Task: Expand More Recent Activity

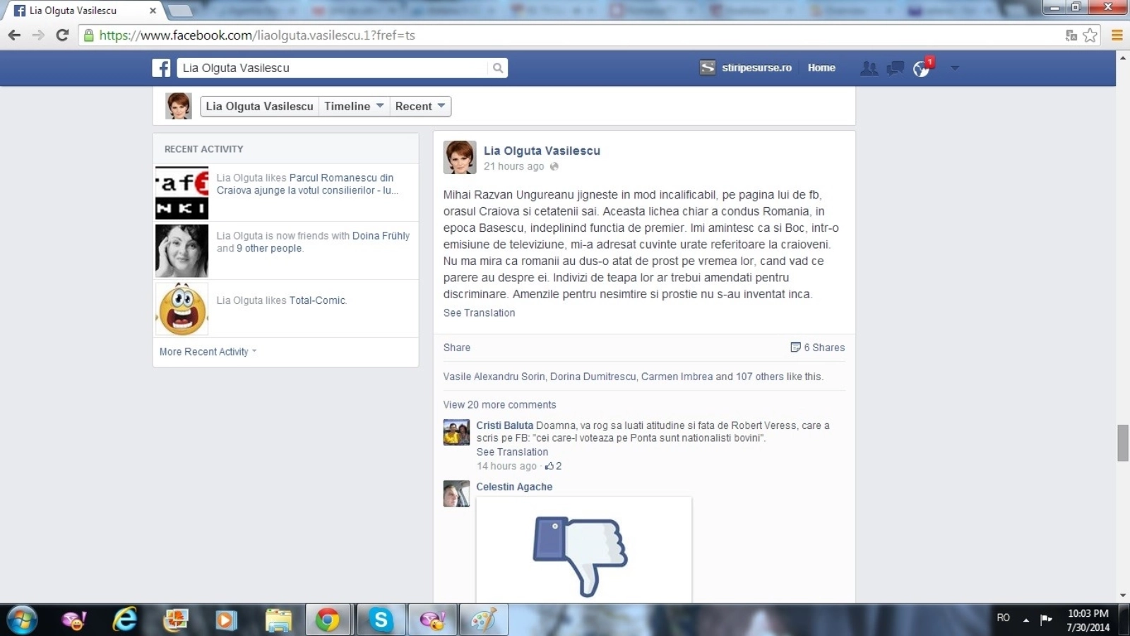Action: [208, 352]
